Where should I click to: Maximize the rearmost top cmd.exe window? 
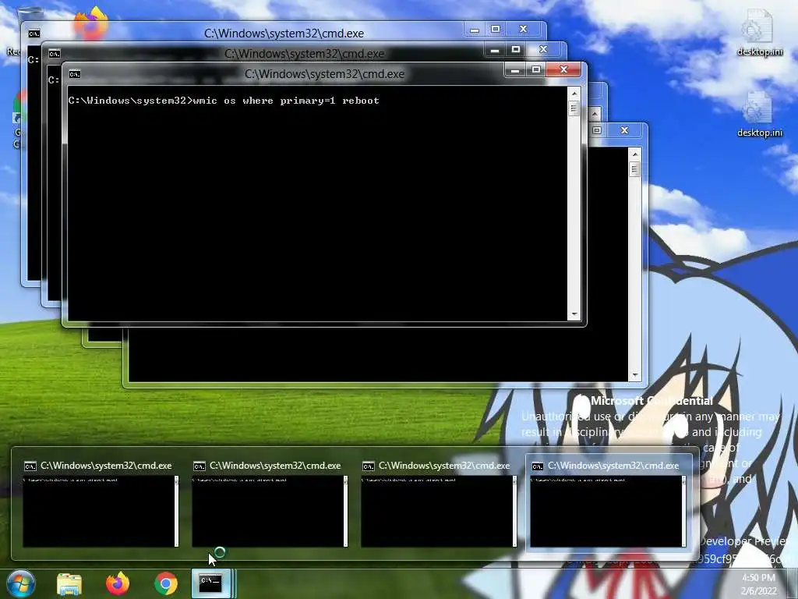point(495,30)
